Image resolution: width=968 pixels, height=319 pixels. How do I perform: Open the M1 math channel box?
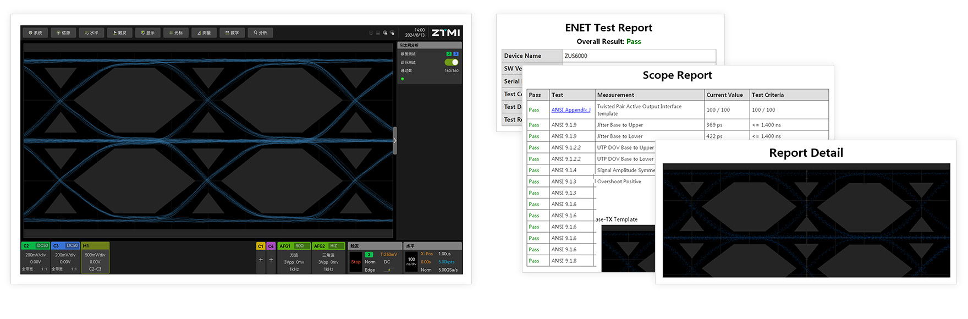click(x=95, y=258)
